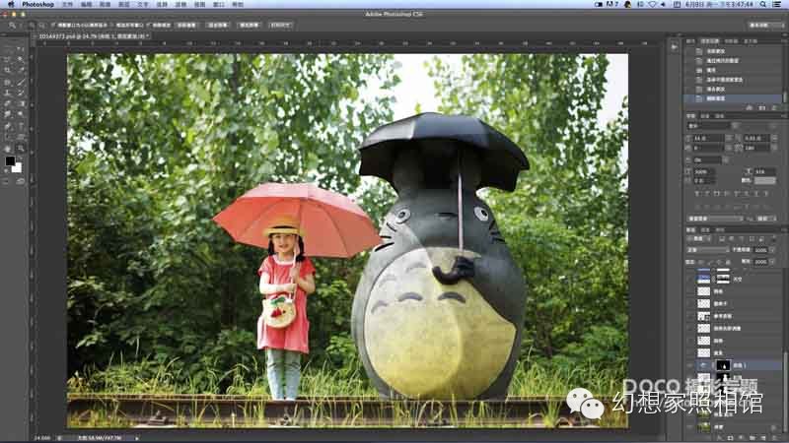Delete history state trash icon
Viewport: 789px width, 443px height.
775,108
